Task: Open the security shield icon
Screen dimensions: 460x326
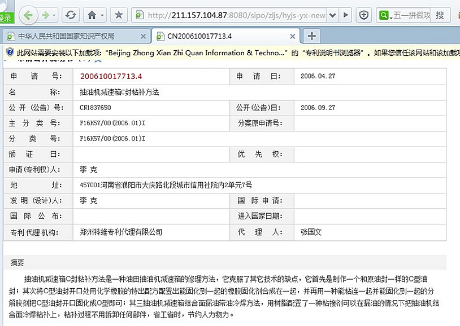Action: point(364,14)
